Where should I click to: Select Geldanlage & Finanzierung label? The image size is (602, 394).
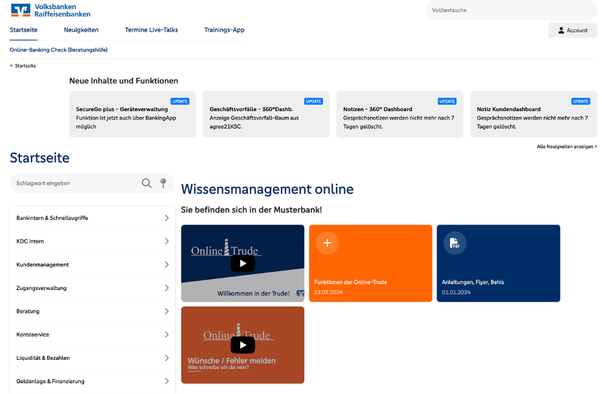(50, 381)
